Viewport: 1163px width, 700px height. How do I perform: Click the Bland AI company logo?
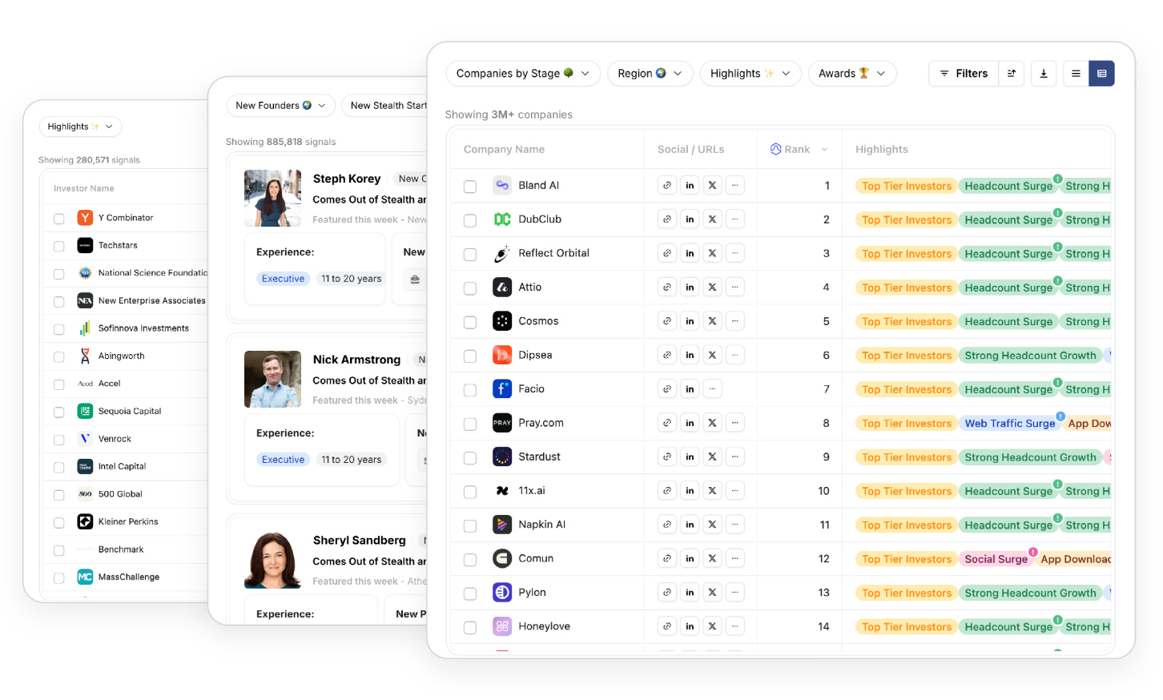coord(502,185)
